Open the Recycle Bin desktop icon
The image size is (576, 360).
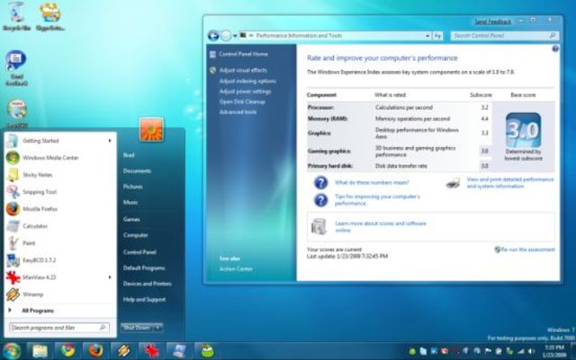[x=16, y=16]
